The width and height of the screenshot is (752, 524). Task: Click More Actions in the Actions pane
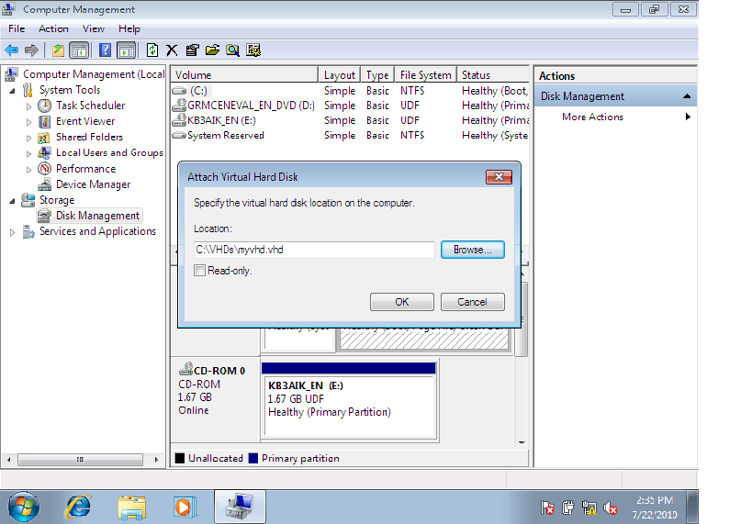592,117
